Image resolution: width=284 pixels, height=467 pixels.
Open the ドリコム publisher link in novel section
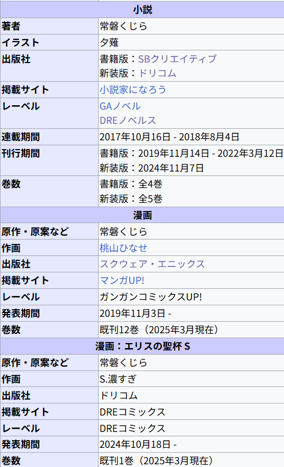(x=157, y=73)
